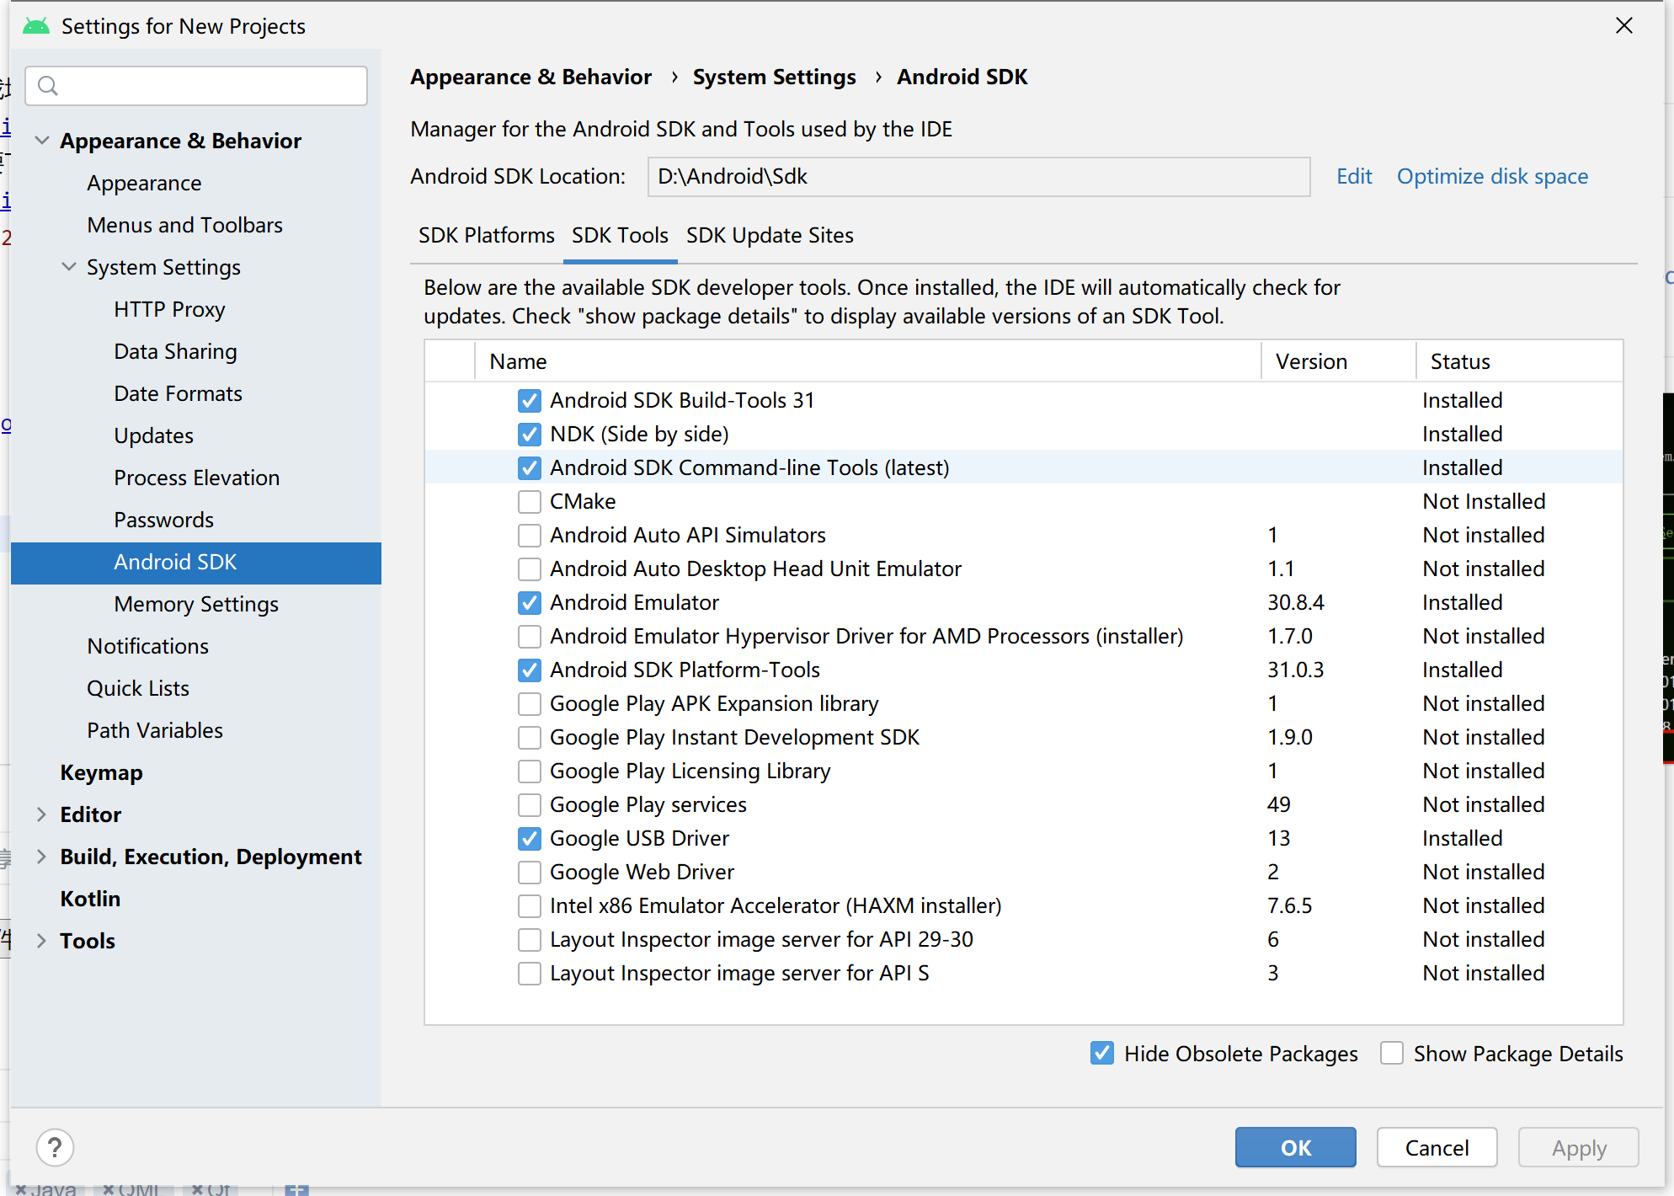This screenshot has height=1196, width=1674.
Task: Toggle Hide Obsolete Packages
Action: click(1102, 1053)
